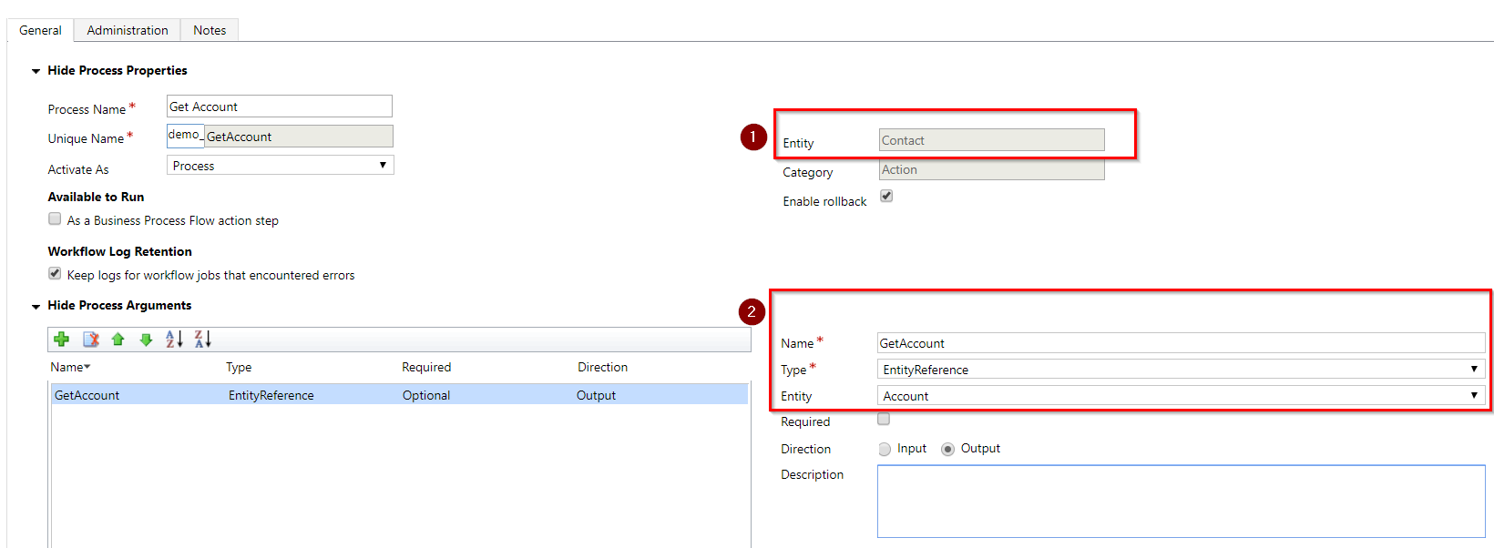Select the Output direction radio button

[948, 449]
